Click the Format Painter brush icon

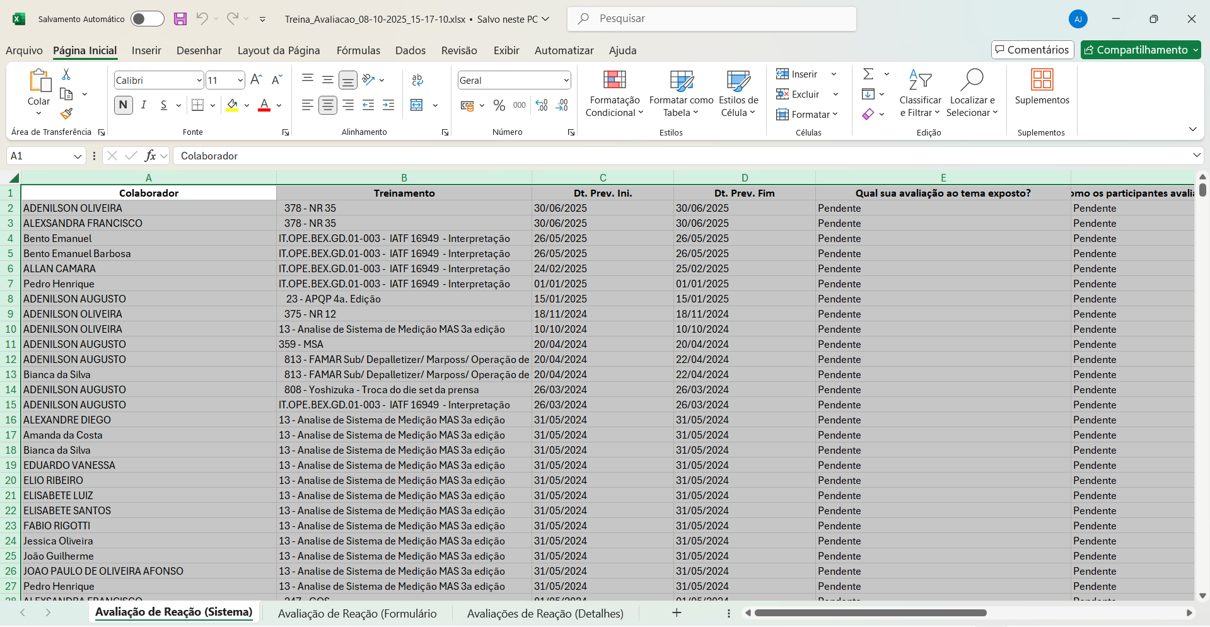click(66, 113)
